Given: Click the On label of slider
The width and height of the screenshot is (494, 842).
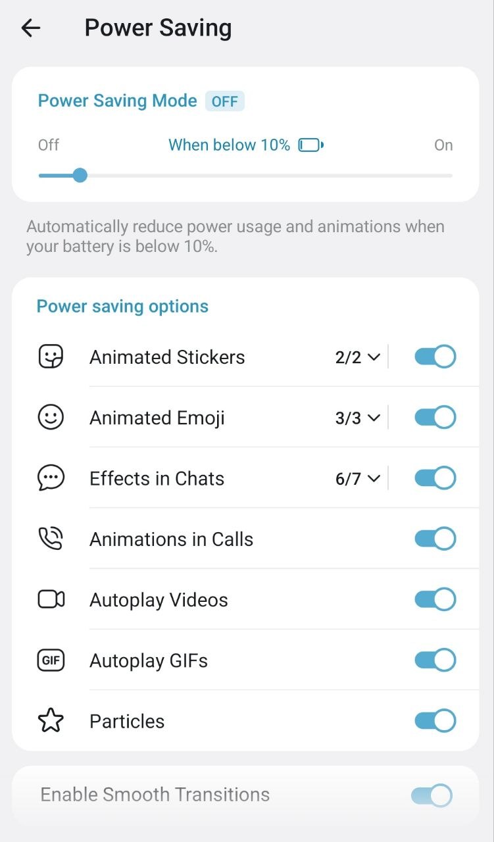Looking at the screenshot, I should click(443, 145).
